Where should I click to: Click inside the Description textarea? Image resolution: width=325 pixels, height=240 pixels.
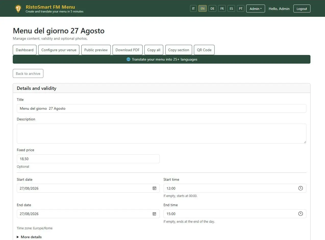(161, 134)
